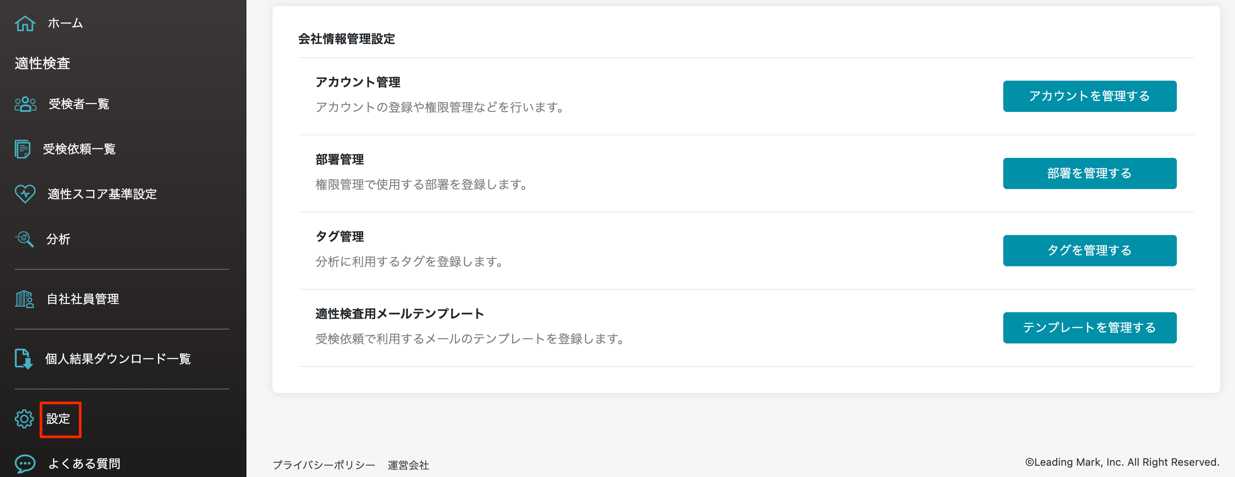Click the examinee list people icon
Screen dimensions: 1235x477
point(25,104)
